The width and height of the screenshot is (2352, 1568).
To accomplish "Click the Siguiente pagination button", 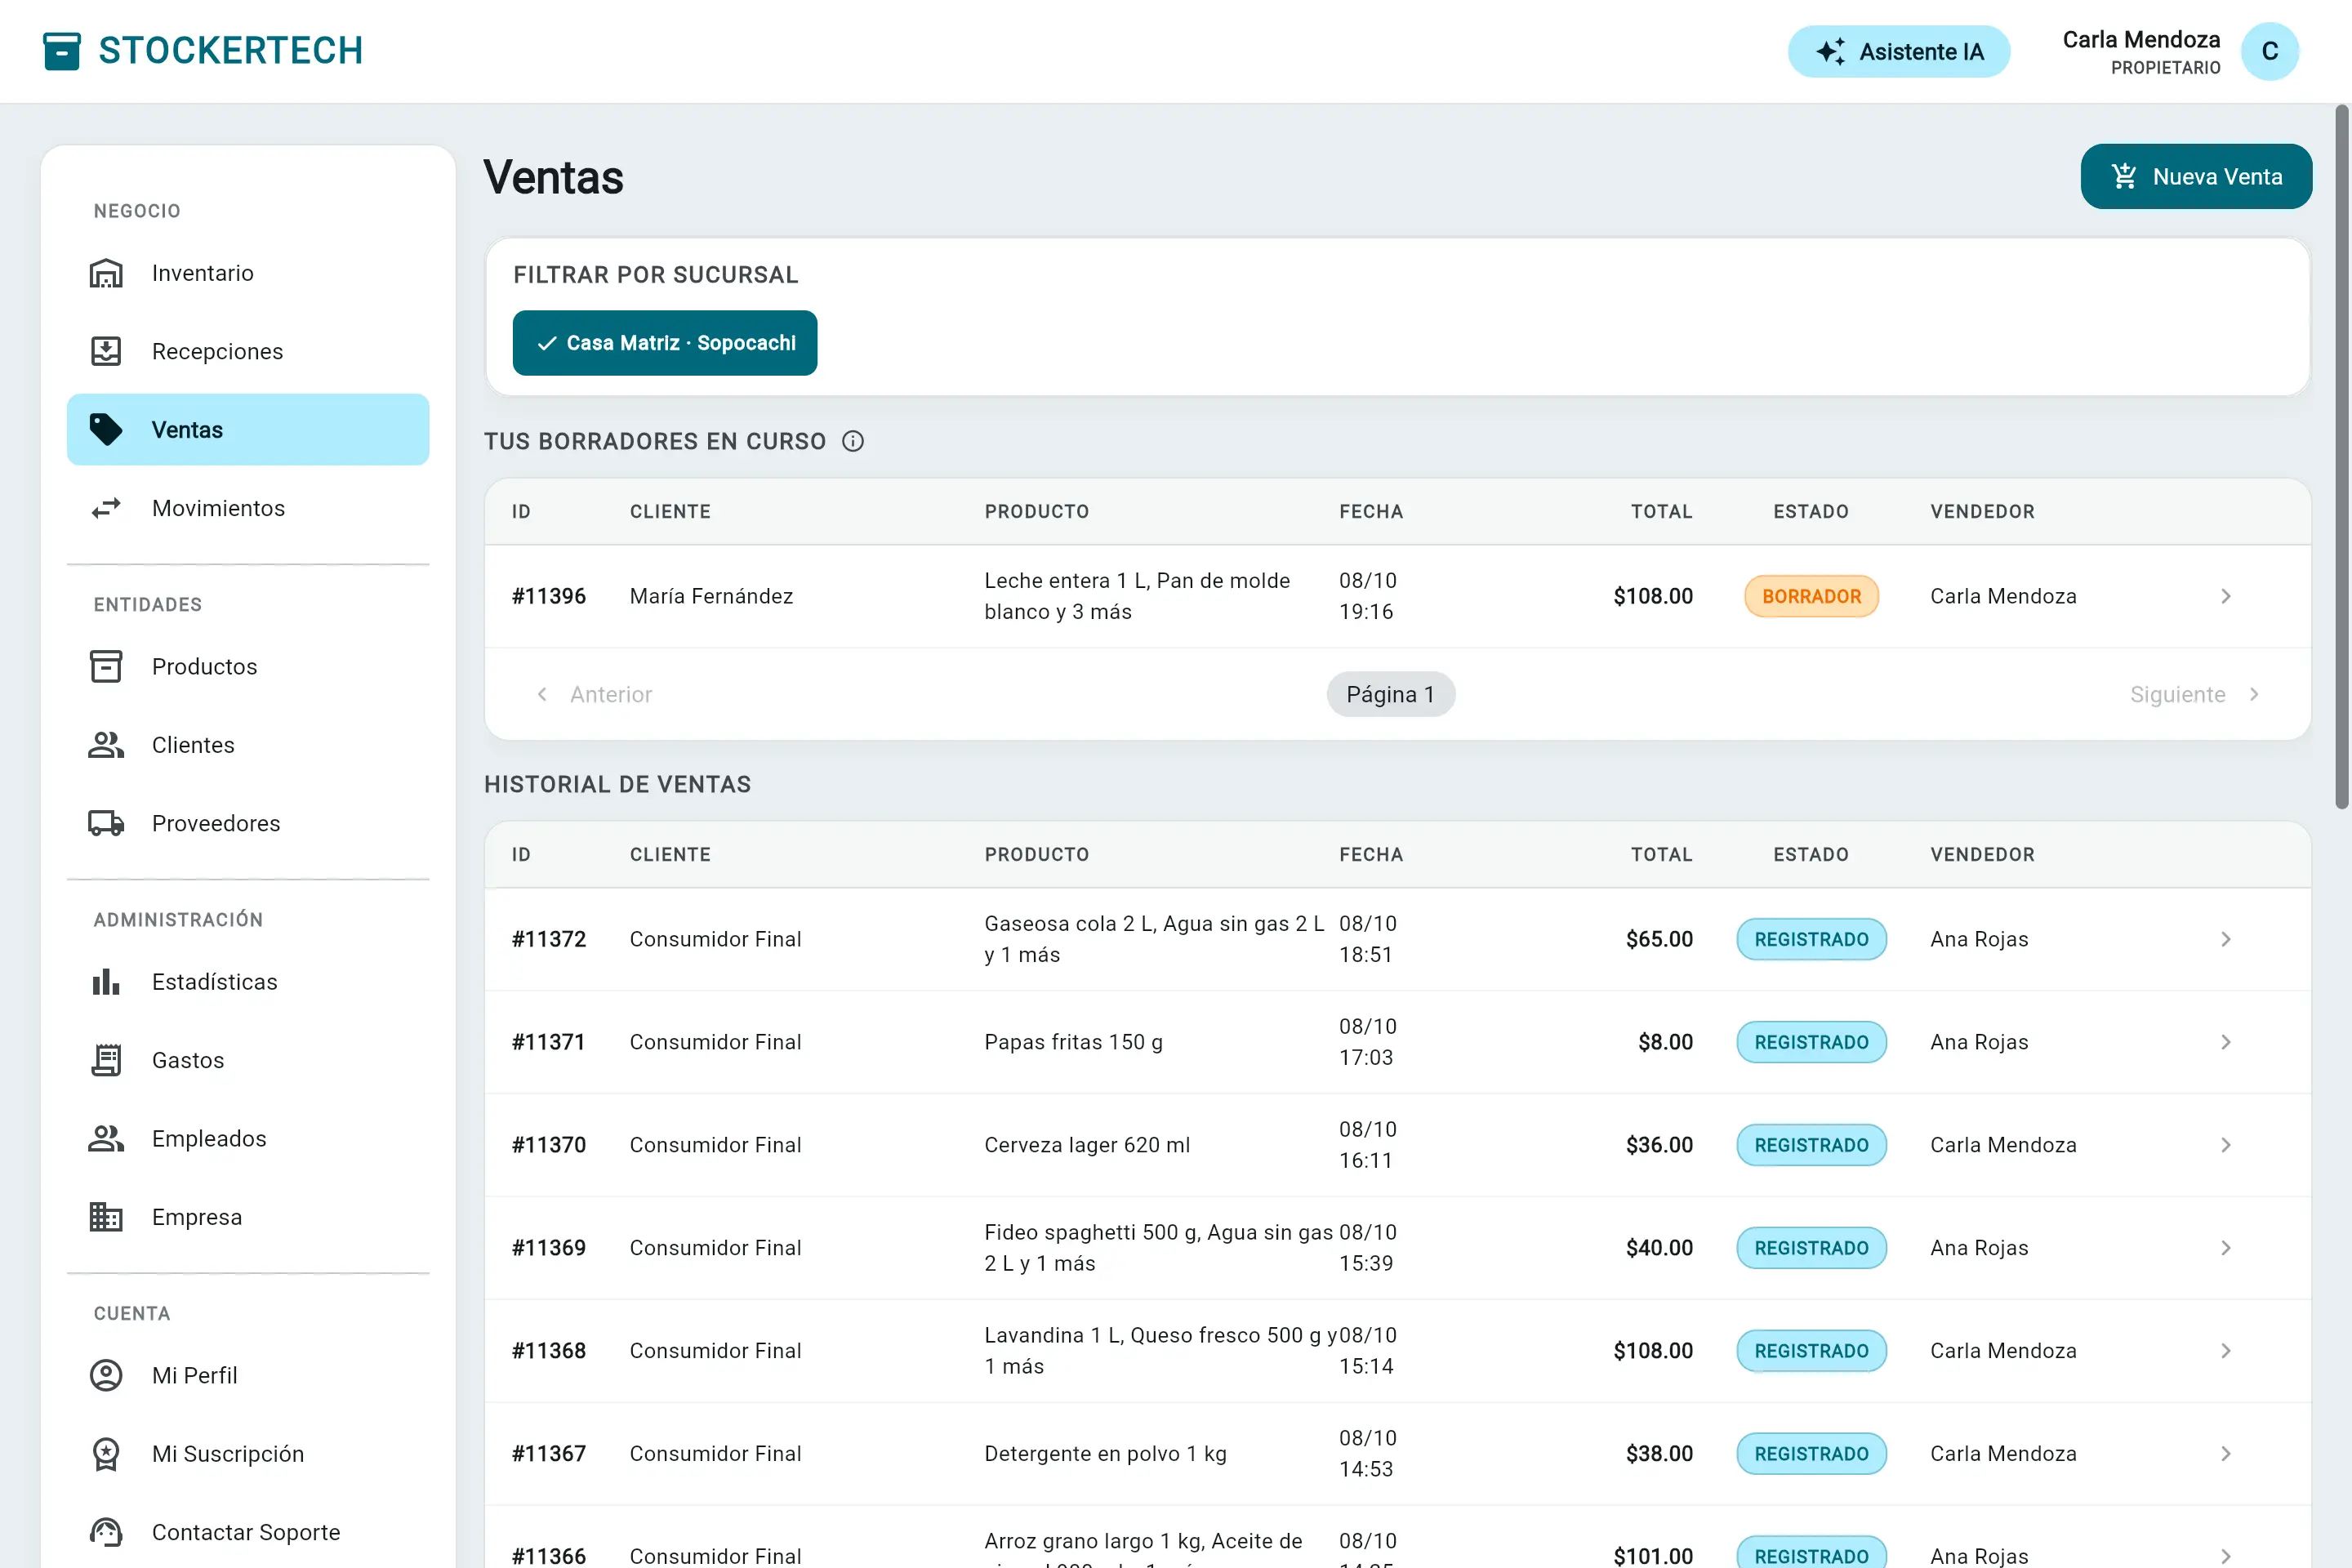I will pos(2194,694).
